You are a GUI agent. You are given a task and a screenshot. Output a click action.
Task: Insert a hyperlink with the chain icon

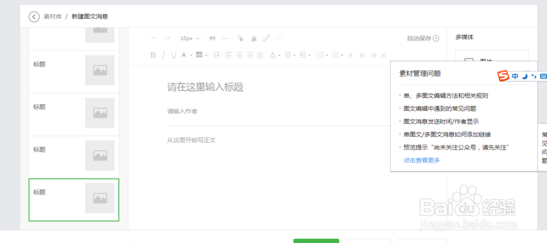click(266, 38)
